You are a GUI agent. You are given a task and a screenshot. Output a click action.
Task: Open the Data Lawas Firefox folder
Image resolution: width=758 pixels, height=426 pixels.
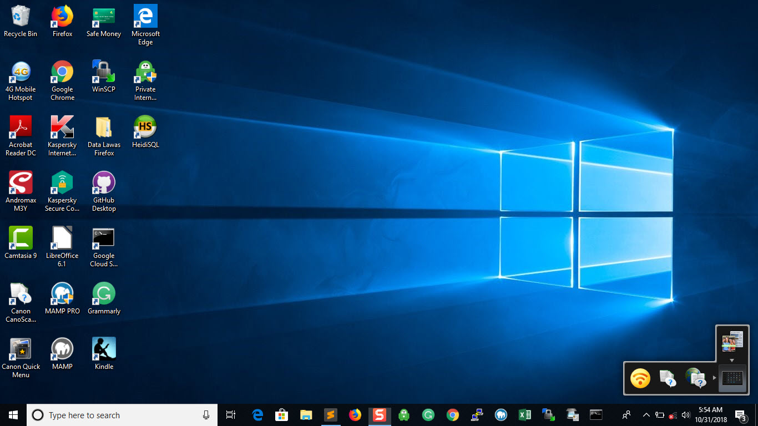[x=104, y=128]
